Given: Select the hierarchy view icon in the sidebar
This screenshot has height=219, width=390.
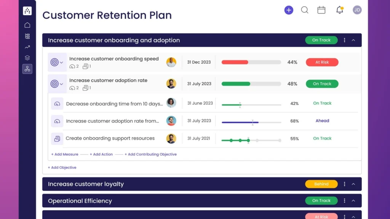Looking at the screenshot, I should [27, 36].
